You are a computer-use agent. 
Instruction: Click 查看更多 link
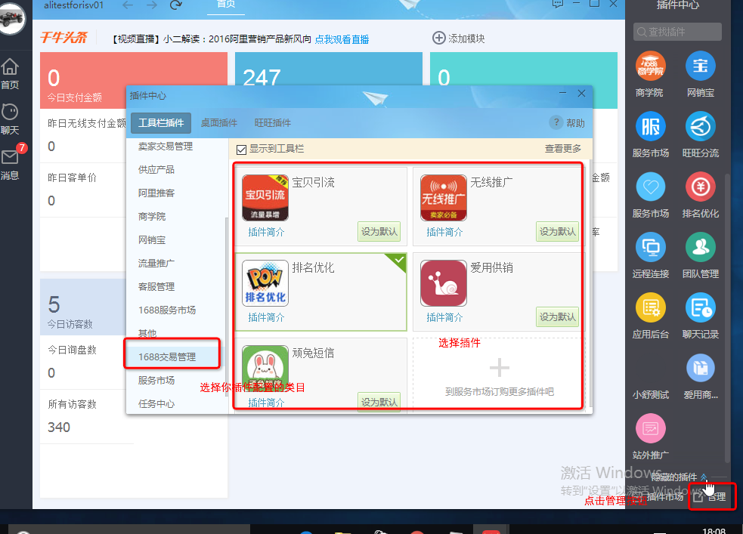coord(562,149)
